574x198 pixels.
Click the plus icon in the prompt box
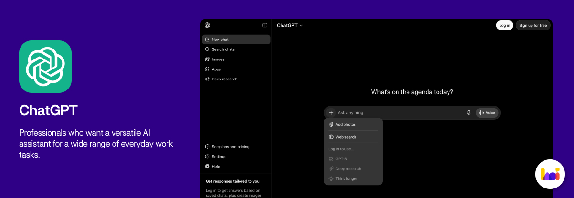(331, 113)
